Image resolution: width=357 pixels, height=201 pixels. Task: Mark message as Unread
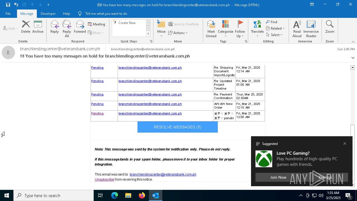click(x=211, y=29)
